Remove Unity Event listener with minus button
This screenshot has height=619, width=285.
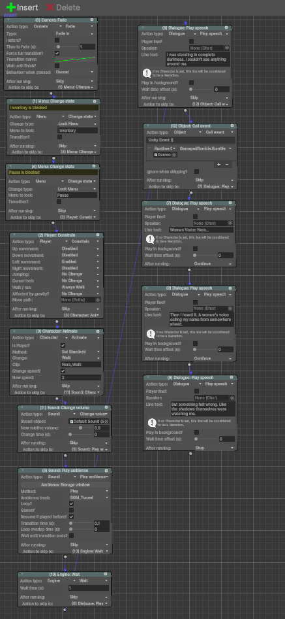click(x=227, y=164)
